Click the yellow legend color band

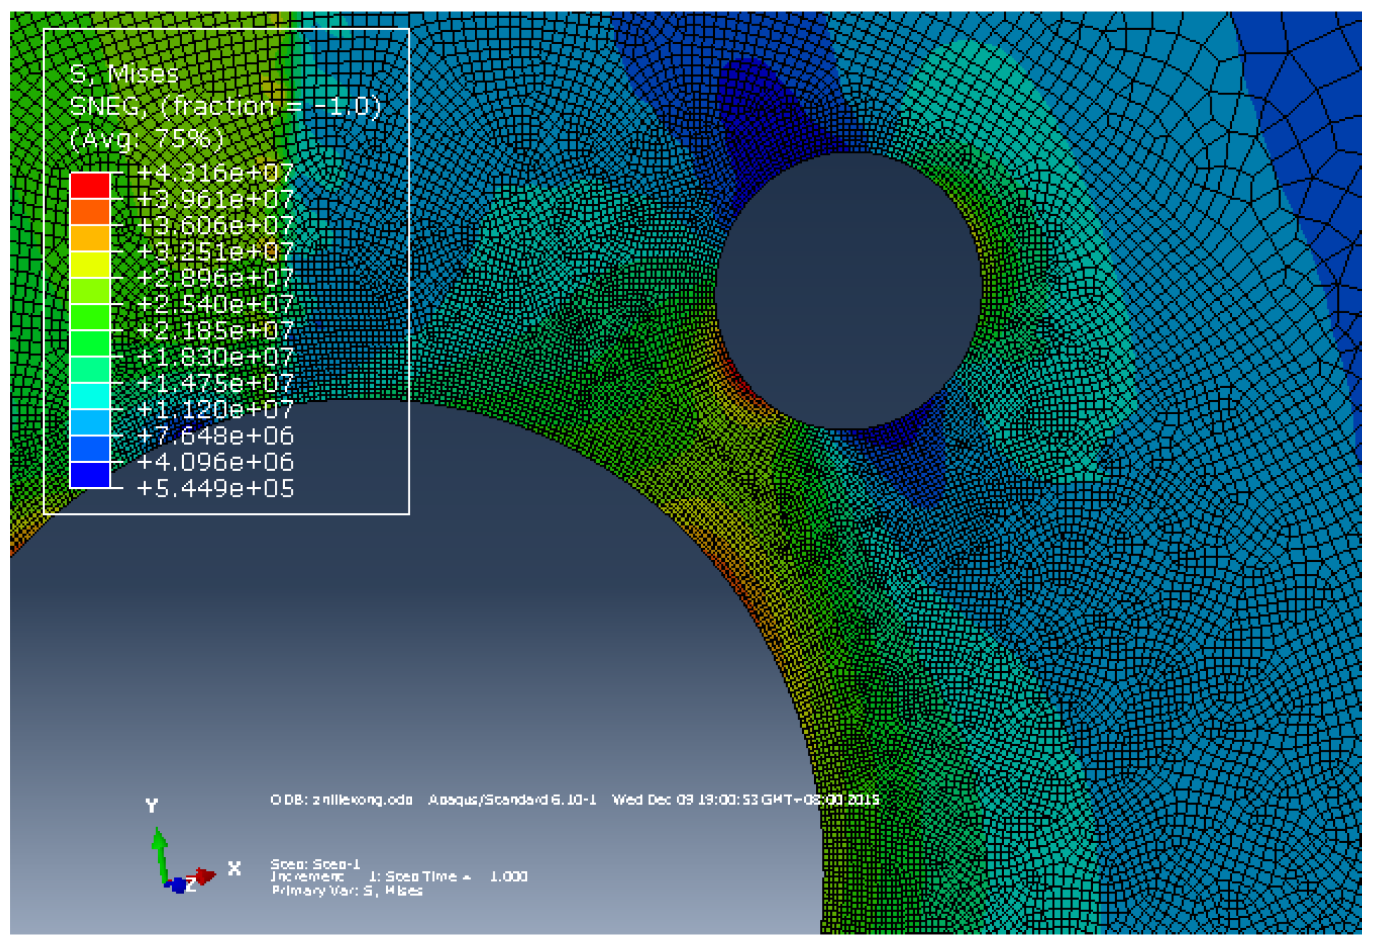(x=89, y=265)
